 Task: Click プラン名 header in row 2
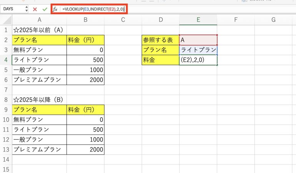(x=39, y=40)
